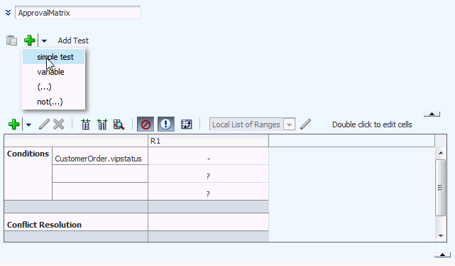This screenshot has height=266, width=455.
Task: Click the green plus Add Test icon
Action: 29,41
